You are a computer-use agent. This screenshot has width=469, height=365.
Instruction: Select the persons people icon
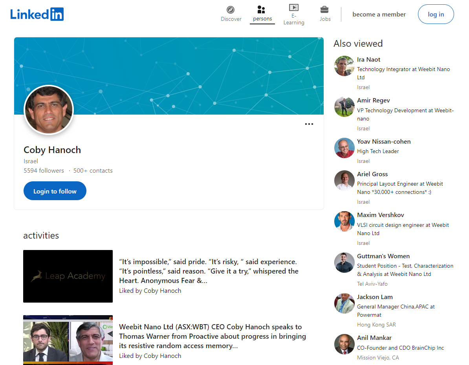tap(261, 9)
